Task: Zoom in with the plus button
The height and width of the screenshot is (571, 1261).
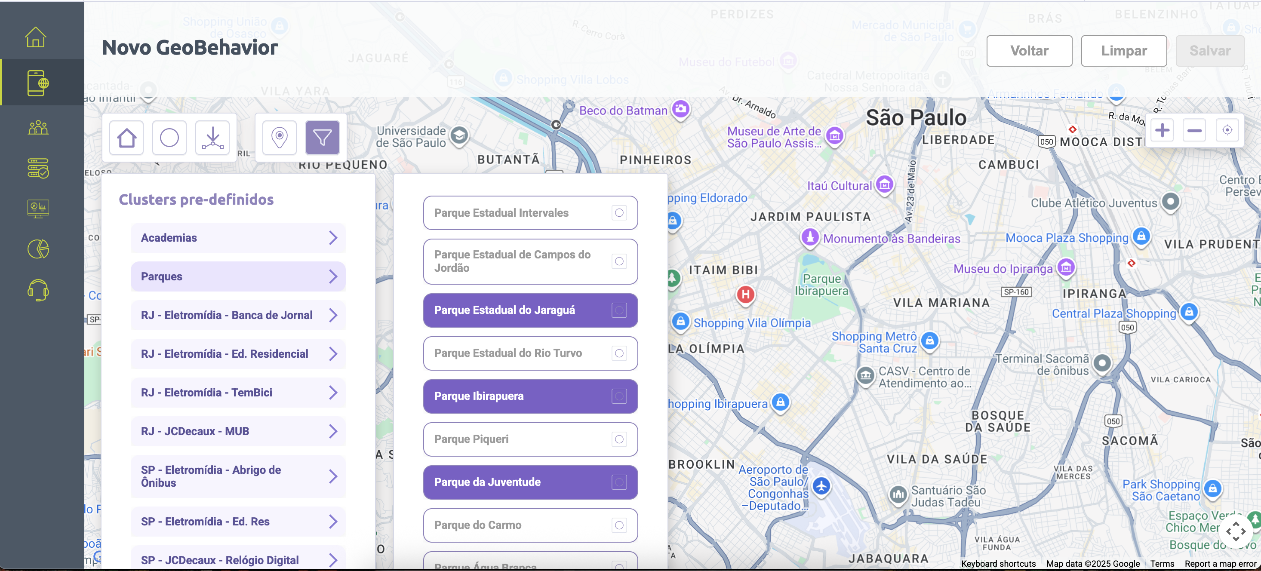Action: (1162, 130)
